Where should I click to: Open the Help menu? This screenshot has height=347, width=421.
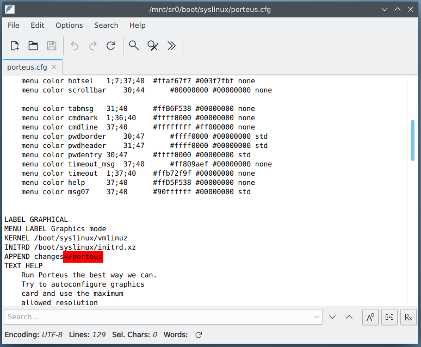pyautogui.click(x=138, y=25)
